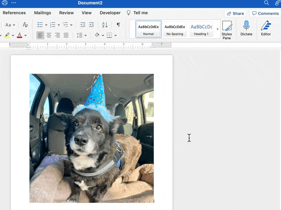Open the Developer tab
This screenshot has width=281, height=210.
[x=110, y=13]
